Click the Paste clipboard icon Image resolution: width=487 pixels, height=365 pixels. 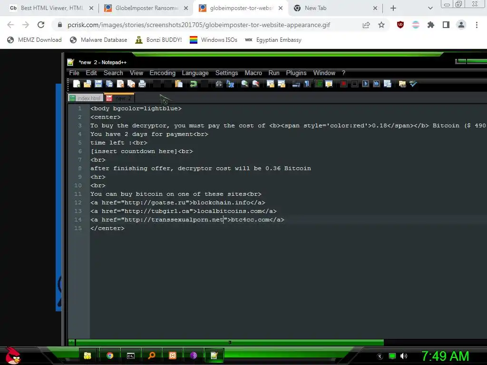tap(179, 84)
